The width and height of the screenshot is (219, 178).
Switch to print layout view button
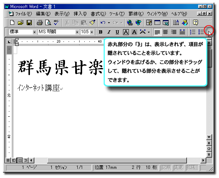[x=20, y=160]
